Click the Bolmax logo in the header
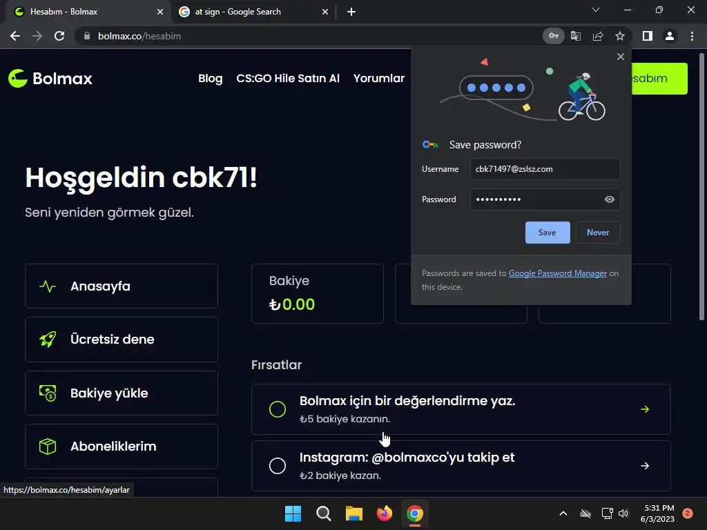707x530 pixels. [x=50, y=79]
